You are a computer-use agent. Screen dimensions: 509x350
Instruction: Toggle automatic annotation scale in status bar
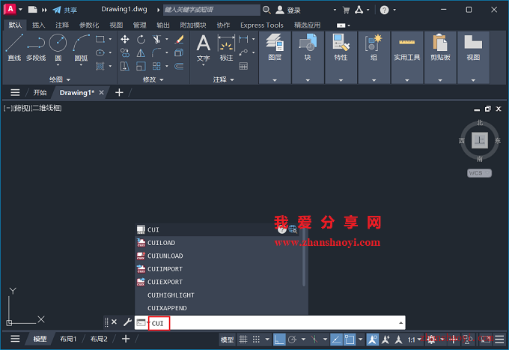pyautogui.click(x=385, y=340)
